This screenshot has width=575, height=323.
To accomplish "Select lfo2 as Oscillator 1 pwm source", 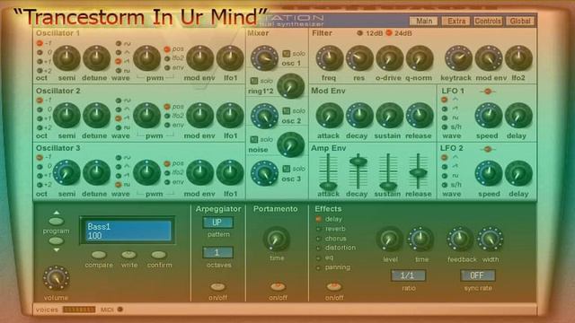I will [x=167, y=58].
